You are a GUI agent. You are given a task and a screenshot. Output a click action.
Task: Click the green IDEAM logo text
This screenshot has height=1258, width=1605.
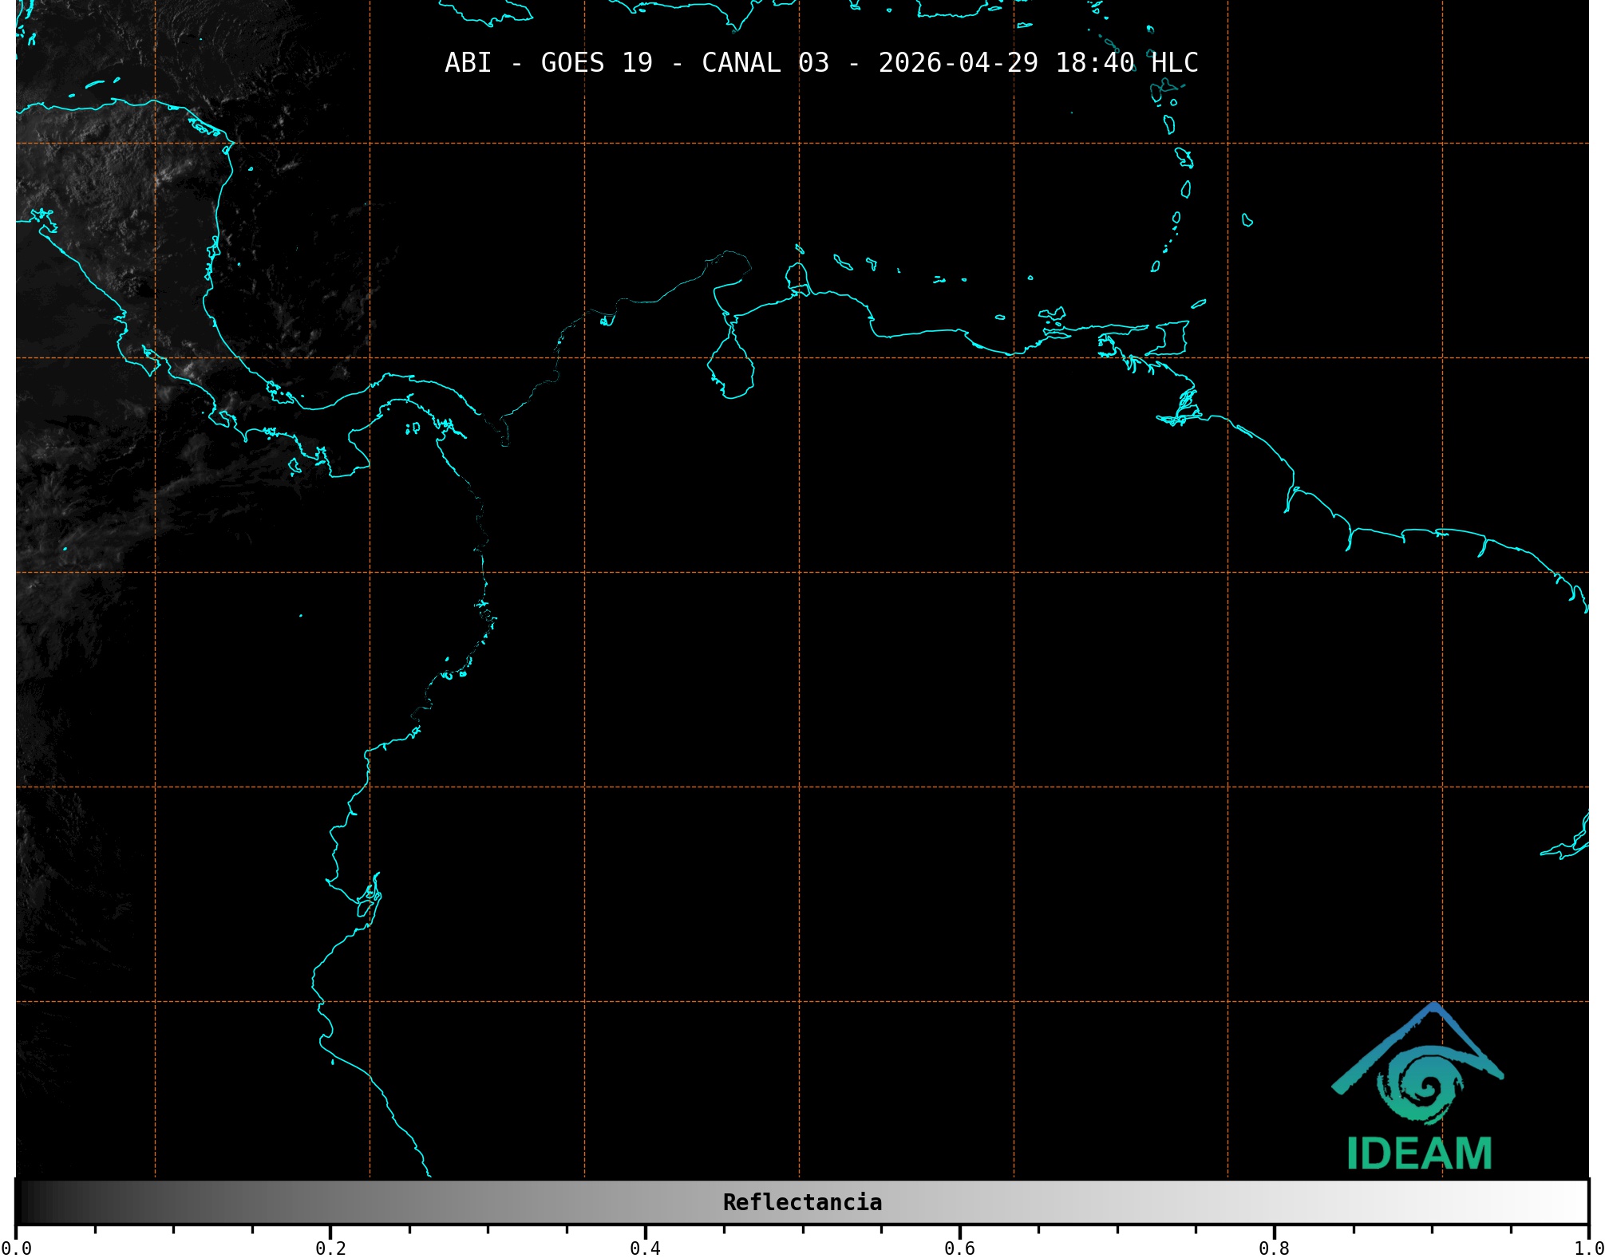[x=1419, y=1153]
